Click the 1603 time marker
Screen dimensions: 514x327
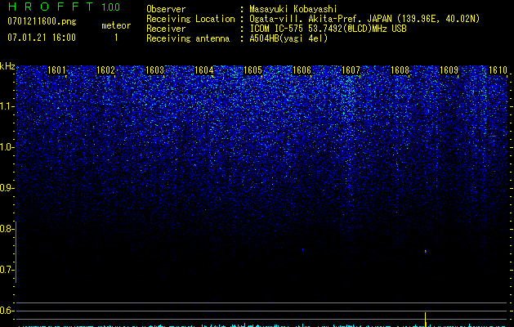(154, 70)
